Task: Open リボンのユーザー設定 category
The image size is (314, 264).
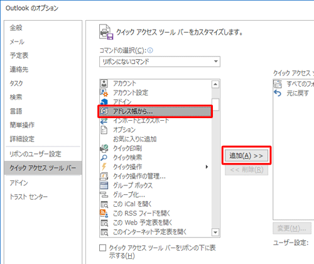Action: (35, 154)
